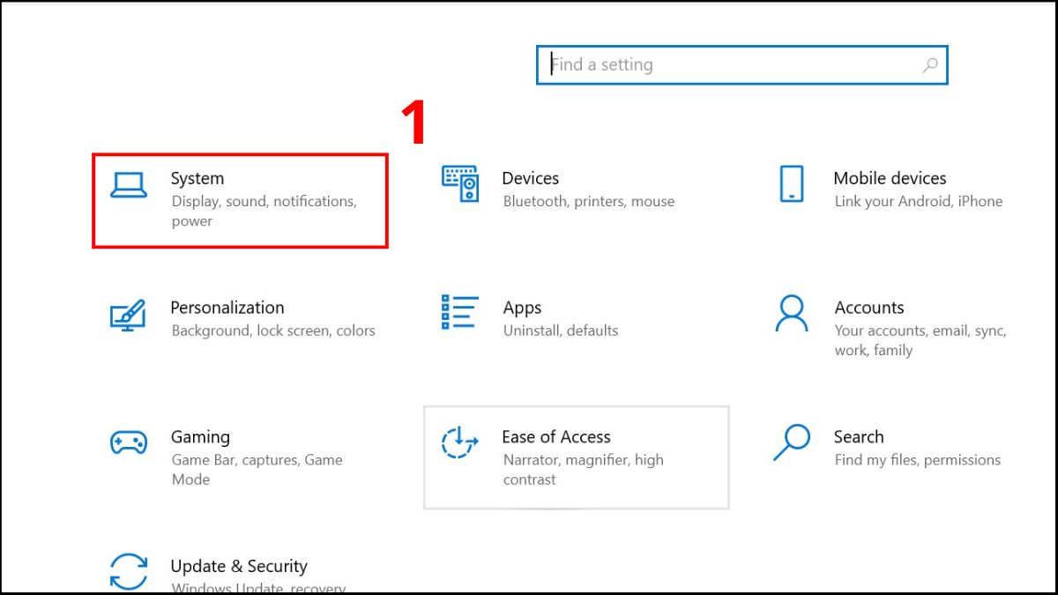Select the Mobile devices phone icon
Image resolution: width=1058 pixels, height=595 pixels.
tap(792, 182)
